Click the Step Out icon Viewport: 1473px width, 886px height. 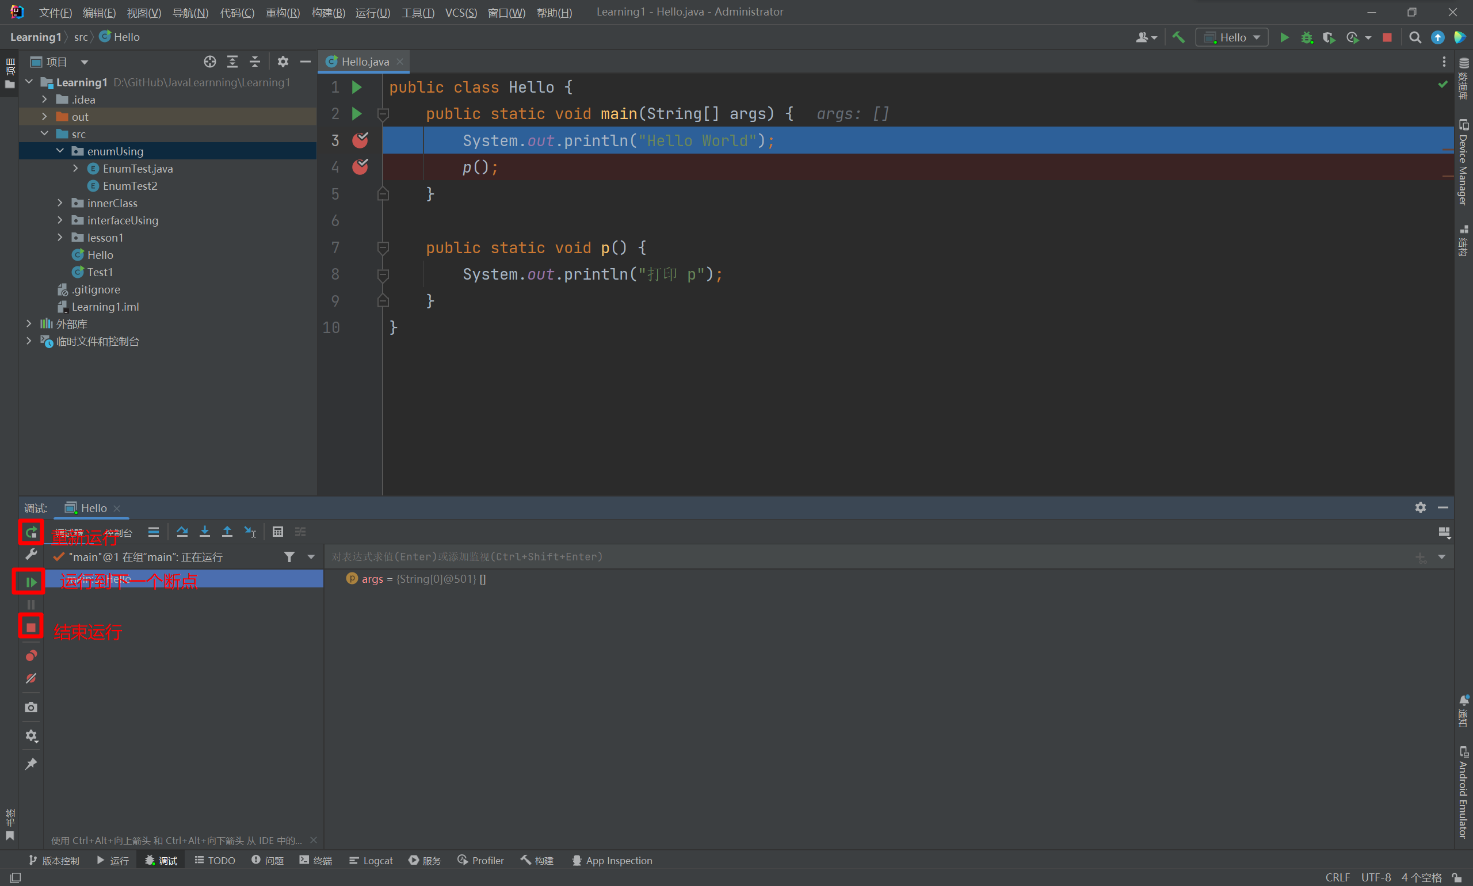(x=227, y=532)
